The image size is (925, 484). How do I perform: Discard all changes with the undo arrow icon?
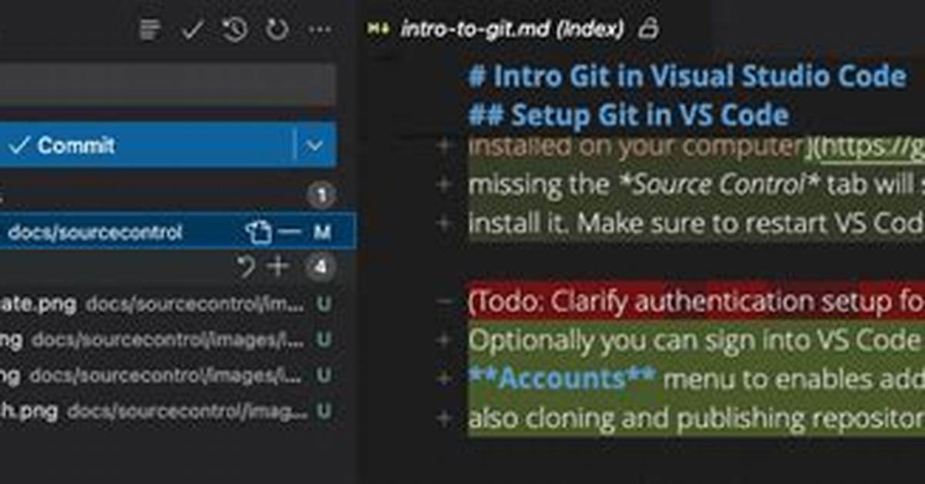pos(246,267)
